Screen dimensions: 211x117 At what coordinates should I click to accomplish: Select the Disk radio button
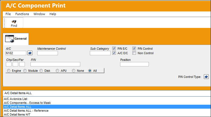[41, 71]
